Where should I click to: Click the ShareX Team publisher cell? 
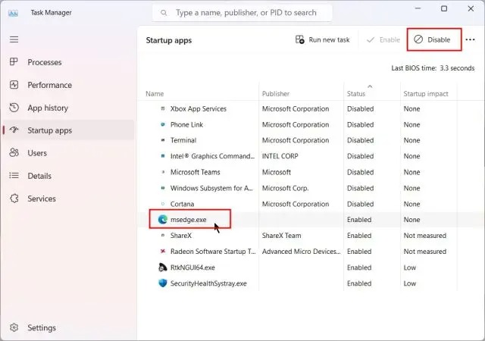(281, 236)
